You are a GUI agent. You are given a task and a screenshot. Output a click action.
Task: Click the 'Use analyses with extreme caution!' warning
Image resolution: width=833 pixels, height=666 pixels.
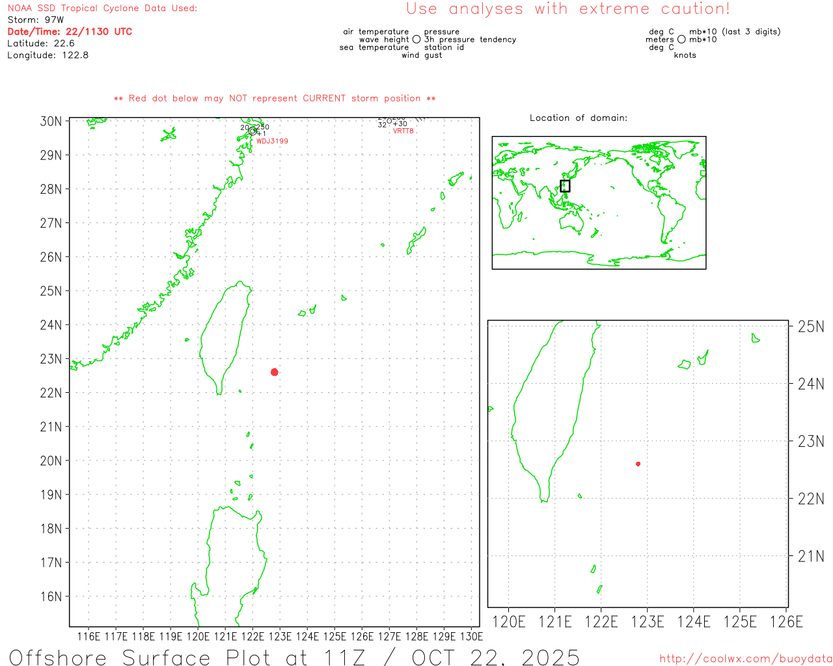568,9
